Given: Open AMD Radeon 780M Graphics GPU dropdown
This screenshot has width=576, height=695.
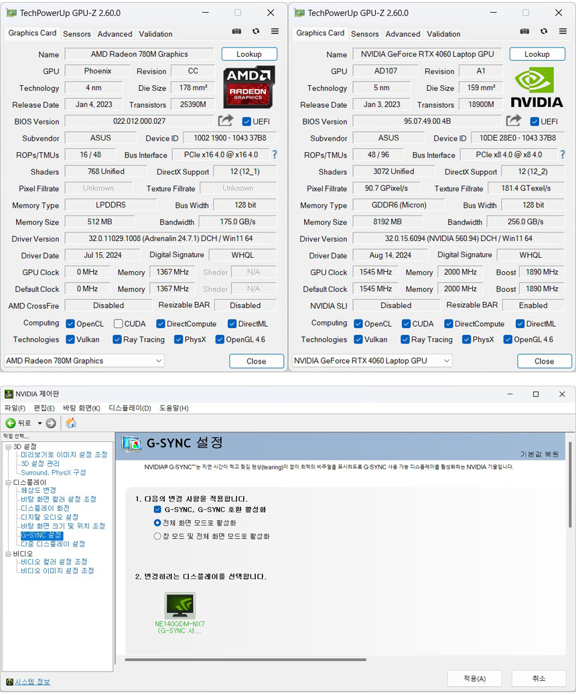Looking at the screenshot, I should tap(84, 361).
